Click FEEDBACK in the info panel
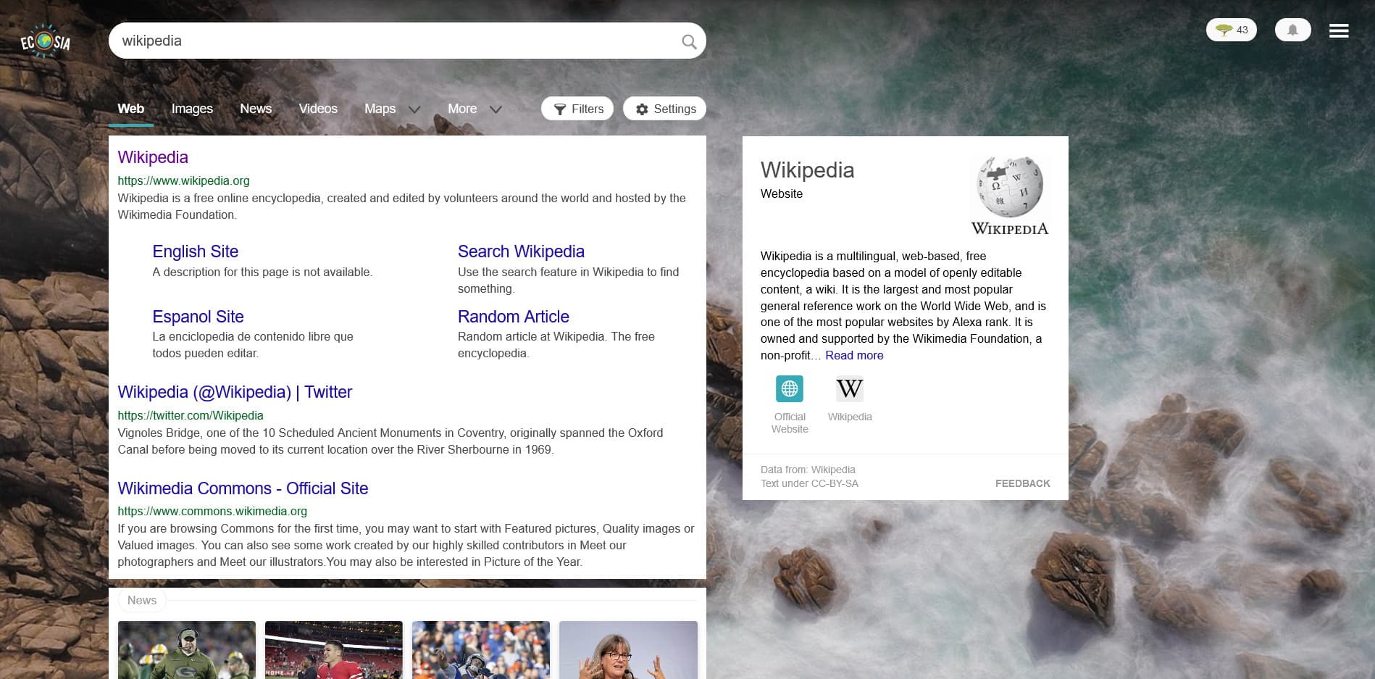The height and width of the screenshot is (679, 1375). 1022,483
